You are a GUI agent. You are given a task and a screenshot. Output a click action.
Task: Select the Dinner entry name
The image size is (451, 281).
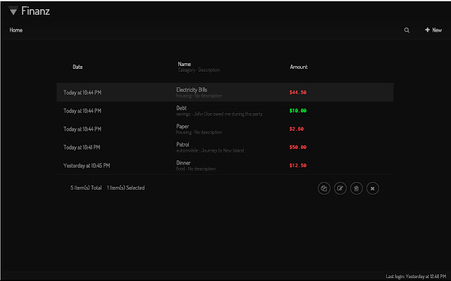tap(183, 162)
